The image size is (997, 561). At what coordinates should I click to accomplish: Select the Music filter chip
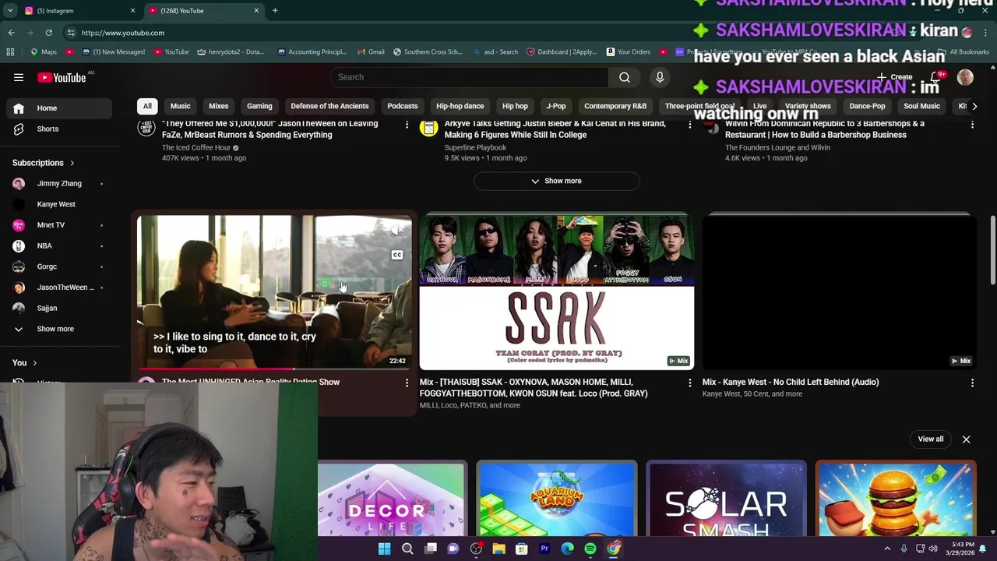(180, 106)
